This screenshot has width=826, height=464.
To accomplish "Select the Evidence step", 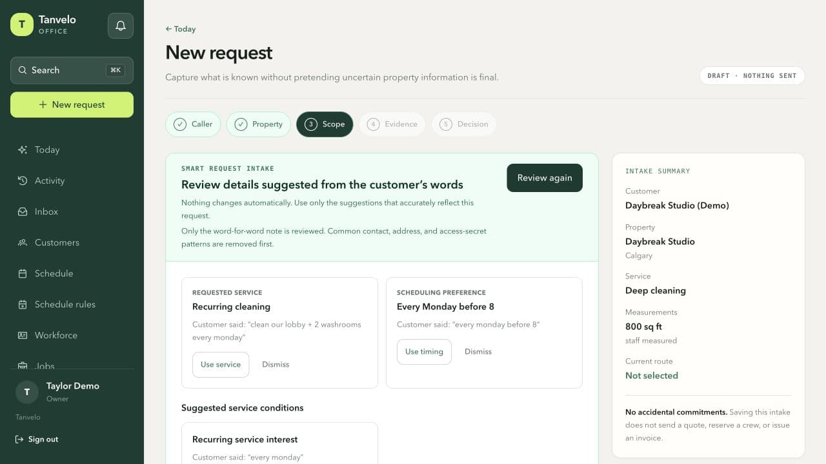I will point(392,124).
